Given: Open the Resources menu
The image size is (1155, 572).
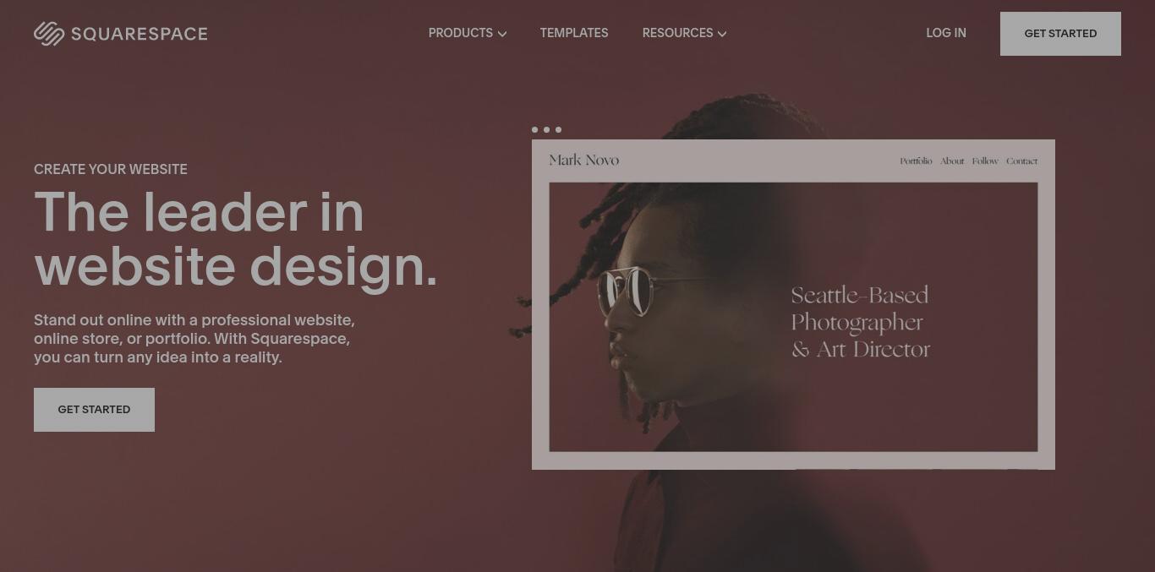Looking at the screenshot, I should (x=684, y=33).
